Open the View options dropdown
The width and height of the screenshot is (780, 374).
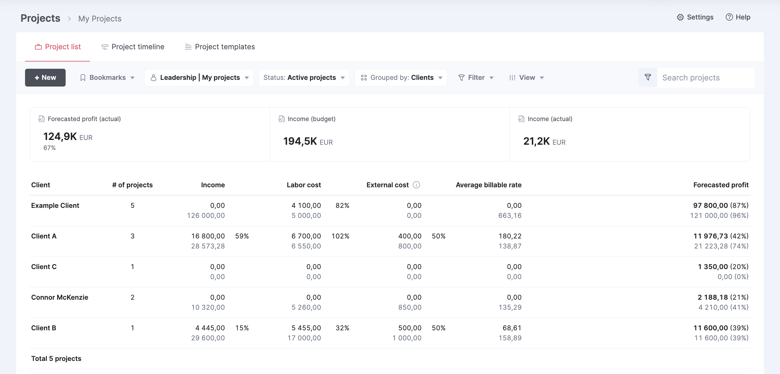[527, 78]
